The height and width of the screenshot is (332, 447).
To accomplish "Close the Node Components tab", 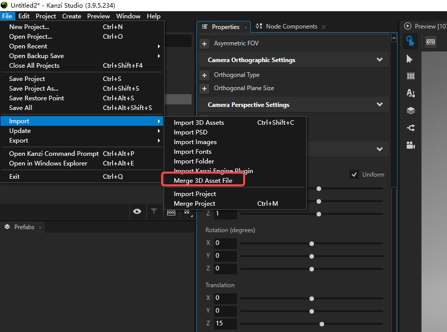I will (x=324, y=27).
